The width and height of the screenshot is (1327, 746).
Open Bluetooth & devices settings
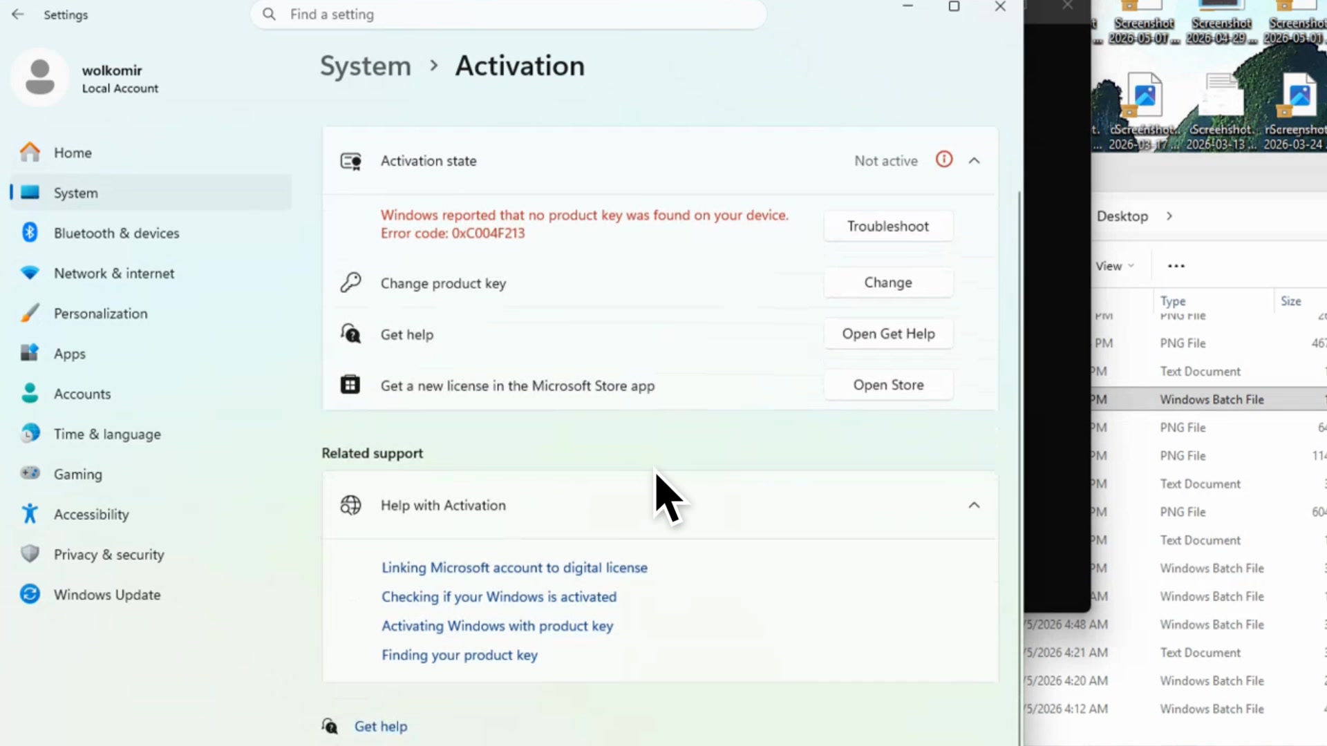tap(151, 233)
